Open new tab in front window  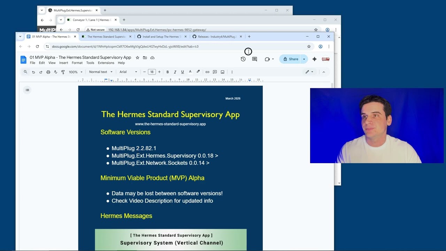tap(249, 37)
